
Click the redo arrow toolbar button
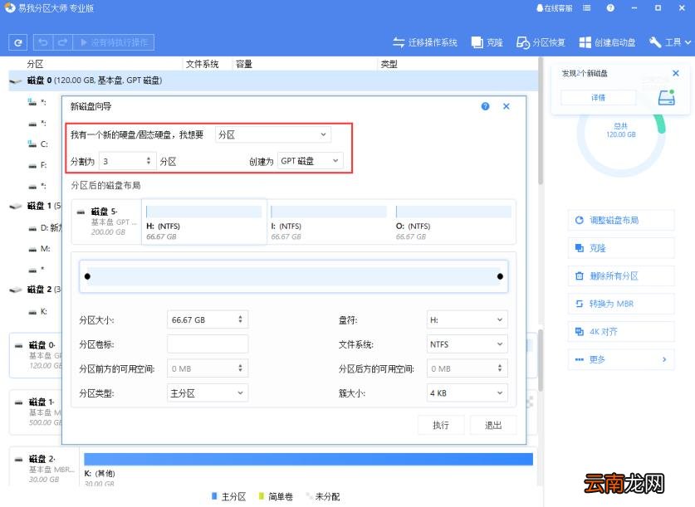pos(62,42)
